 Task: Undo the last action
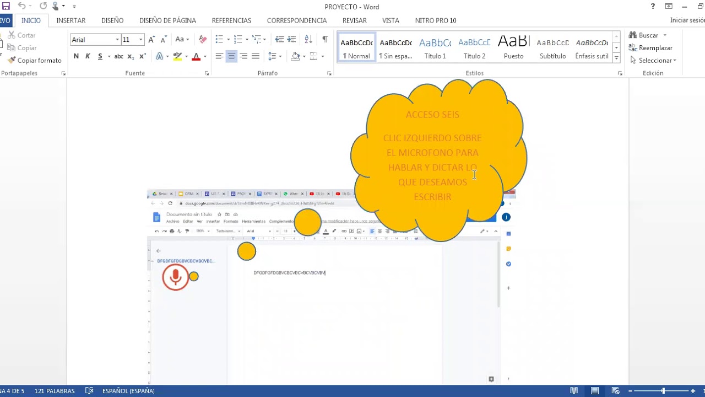[x=21, y=6]
